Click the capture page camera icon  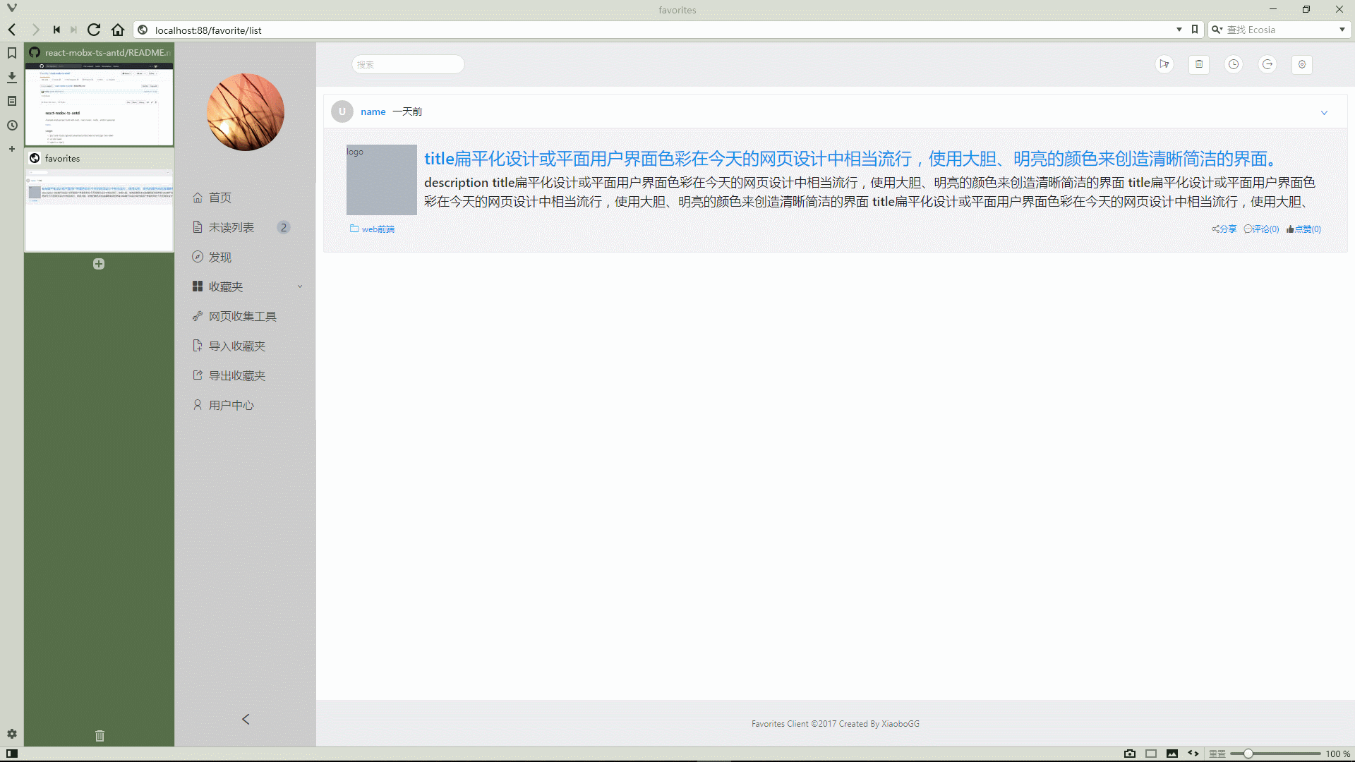coord(1129,754)
